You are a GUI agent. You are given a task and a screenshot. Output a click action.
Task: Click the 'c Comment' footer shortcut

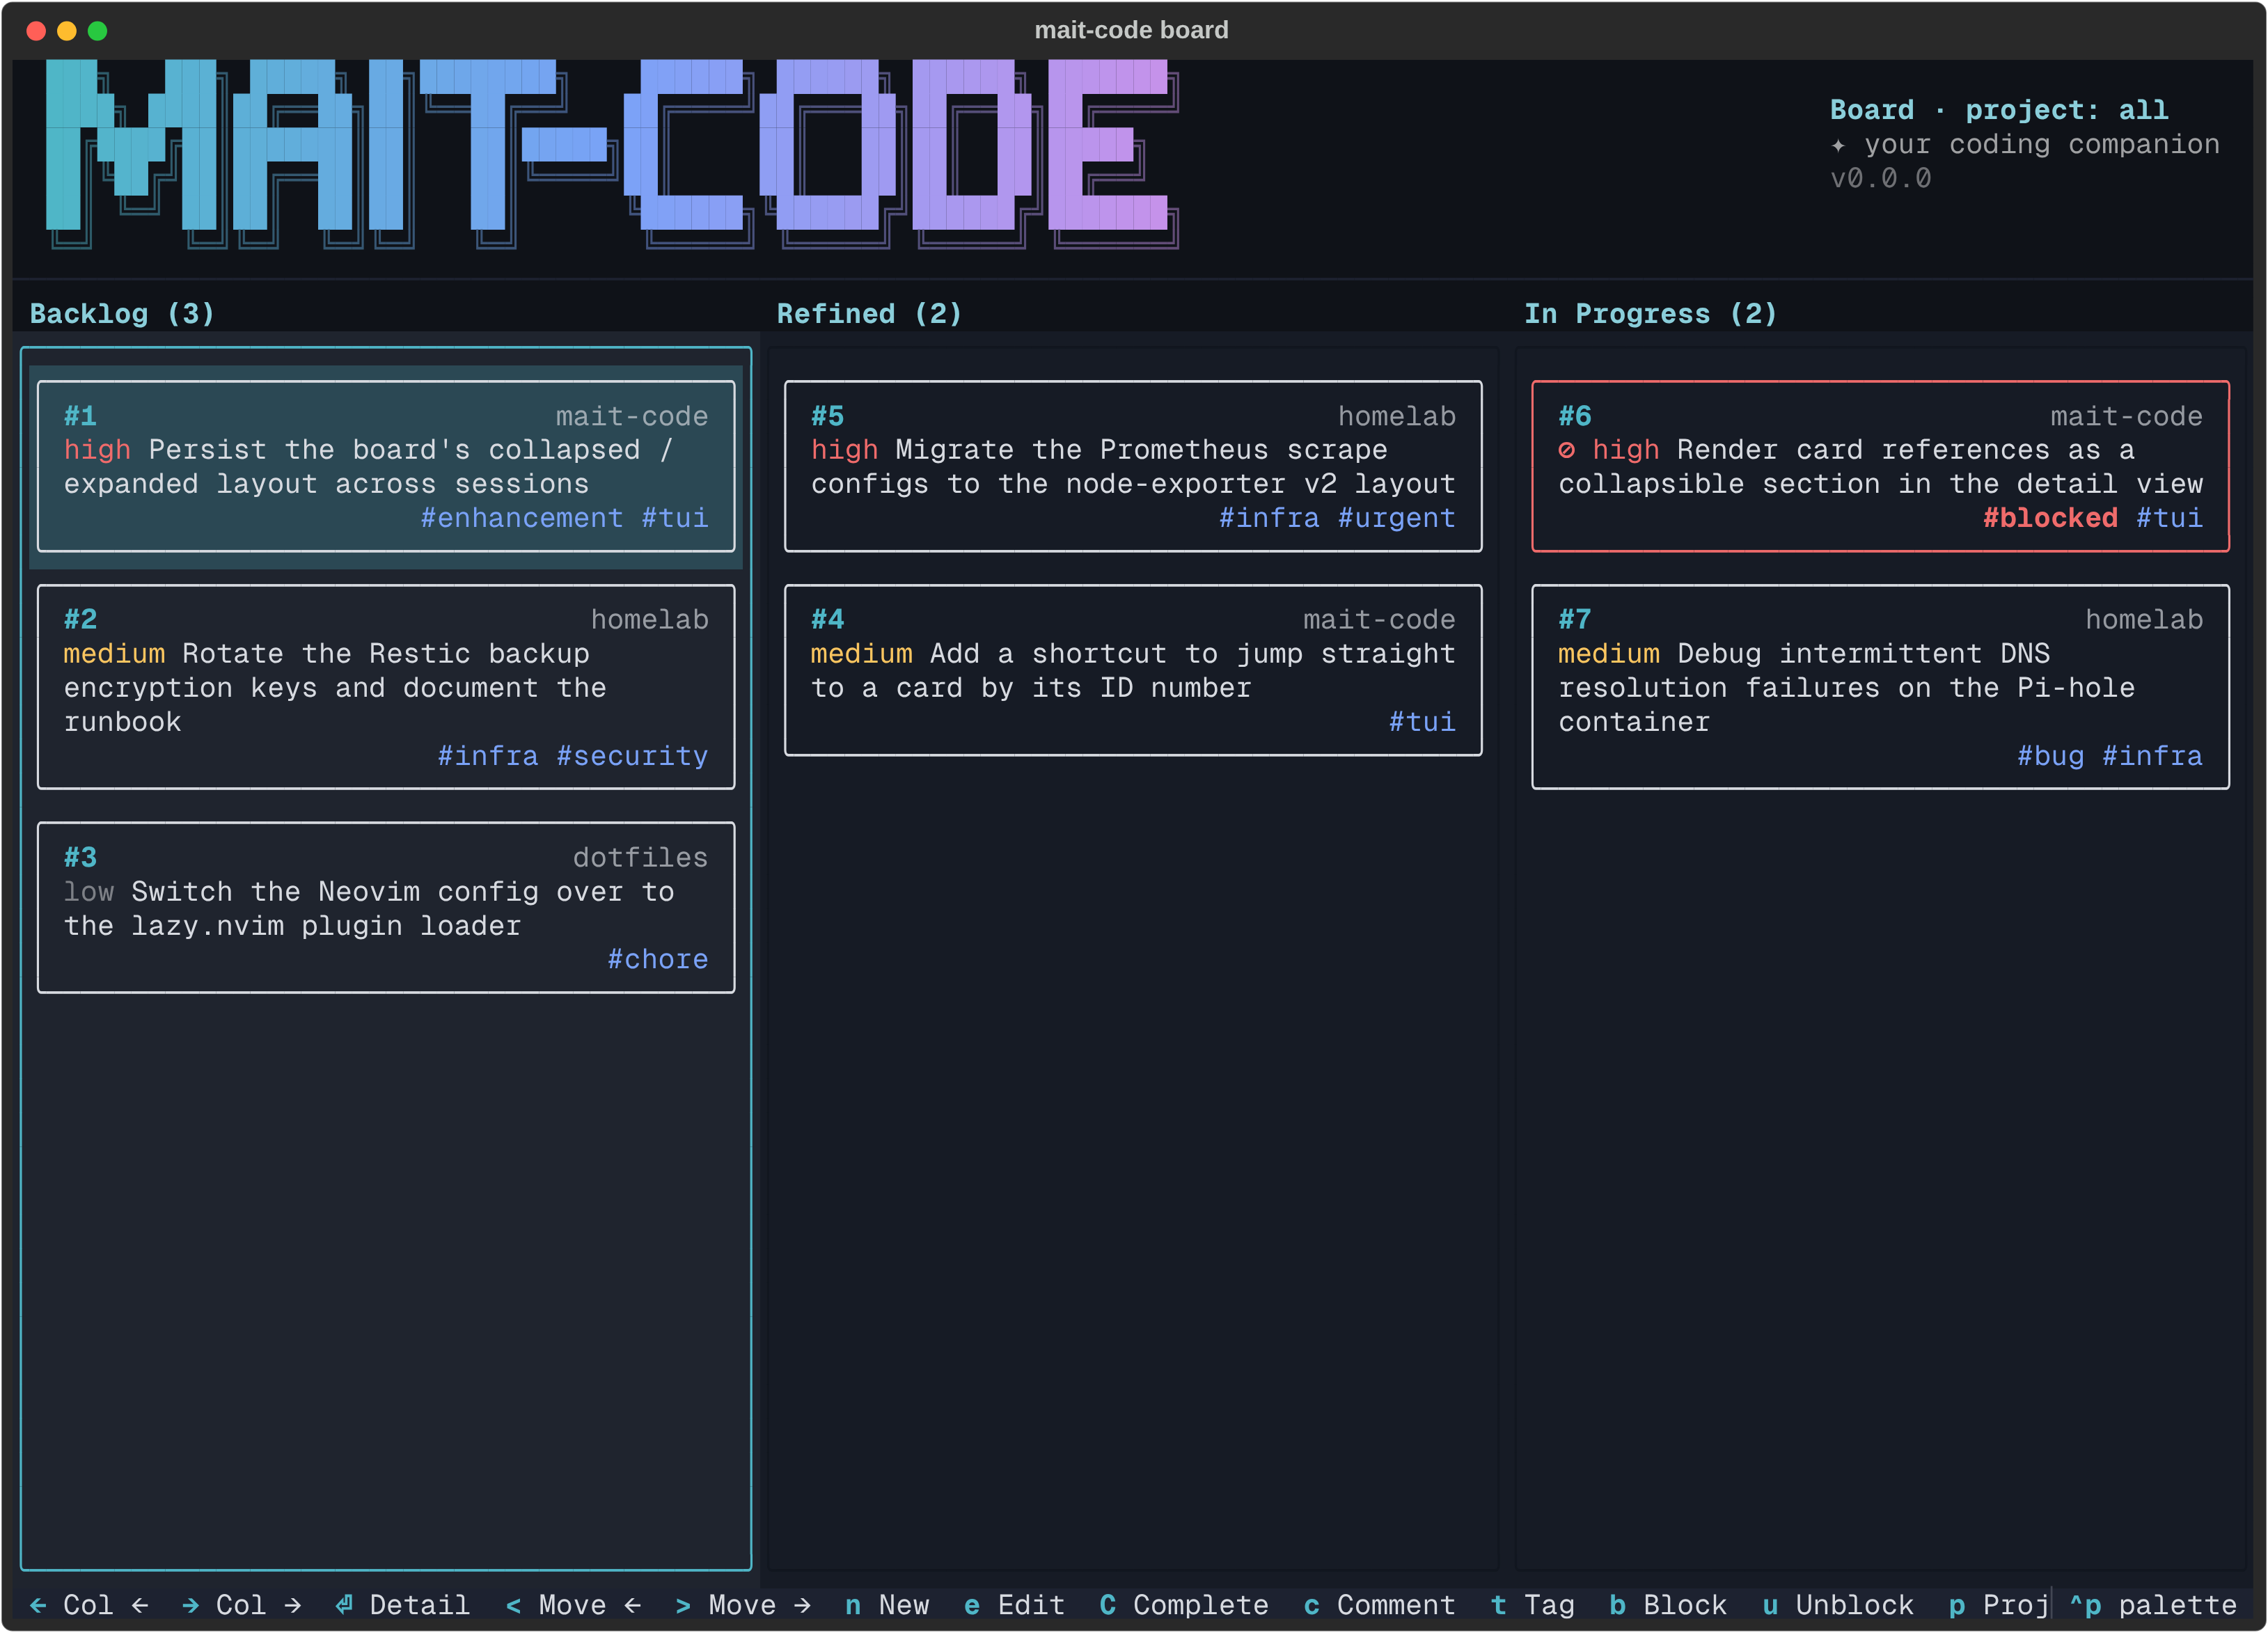tap(1379, 1604)
